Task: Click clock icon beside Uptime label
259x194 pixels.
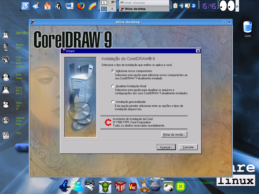Action: tap(6, 120)
